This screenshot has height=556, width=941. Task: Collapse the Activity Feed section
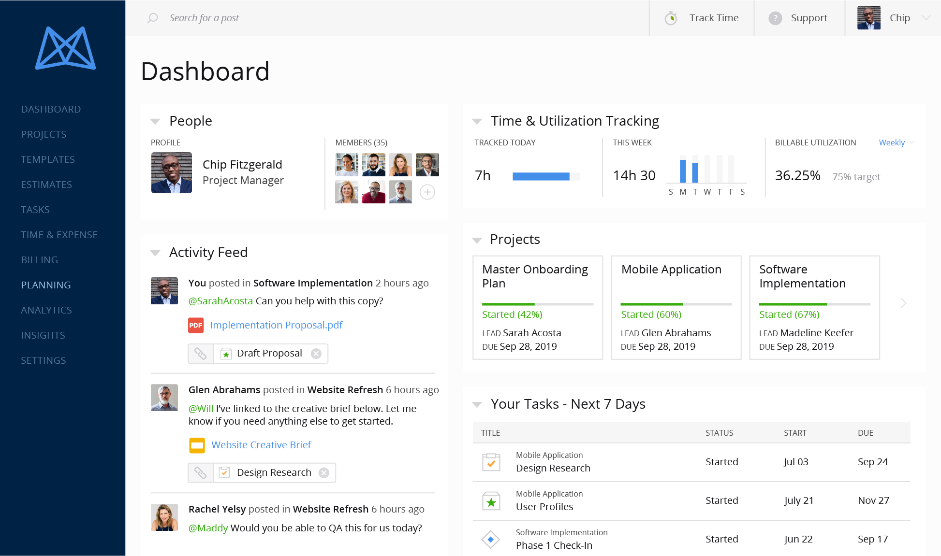point(155,253)
